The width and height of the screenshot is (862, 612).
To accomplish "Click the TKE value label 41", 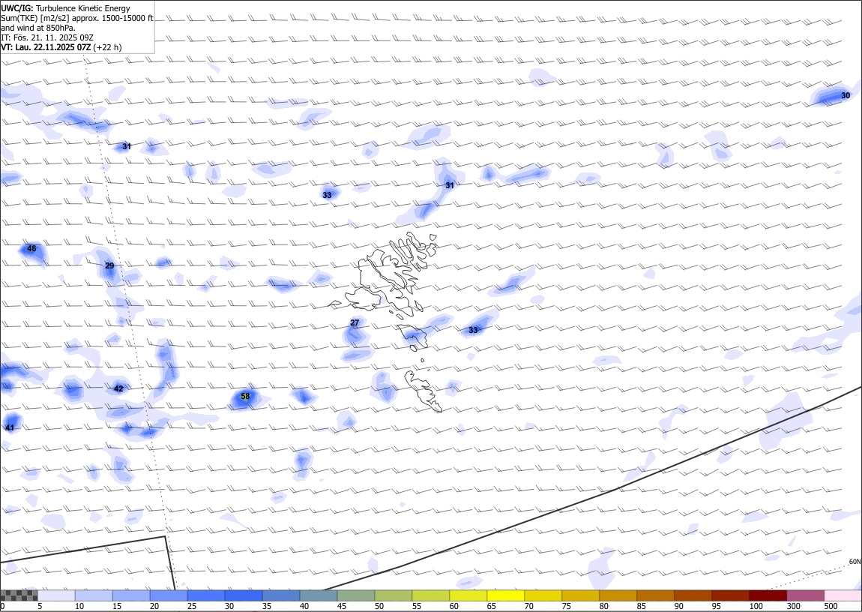I will [x=10, y=427].
